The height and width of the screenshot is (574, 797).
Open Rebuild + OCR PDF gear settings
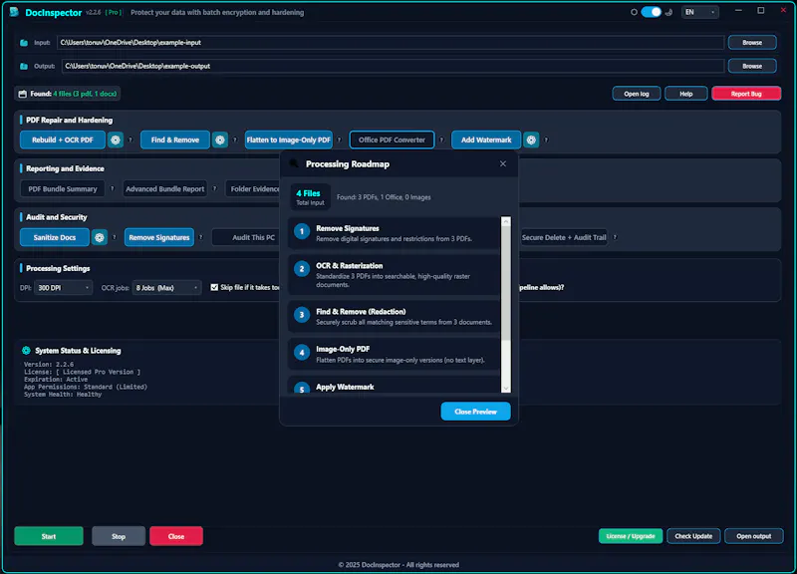click(x=116, y=140)
